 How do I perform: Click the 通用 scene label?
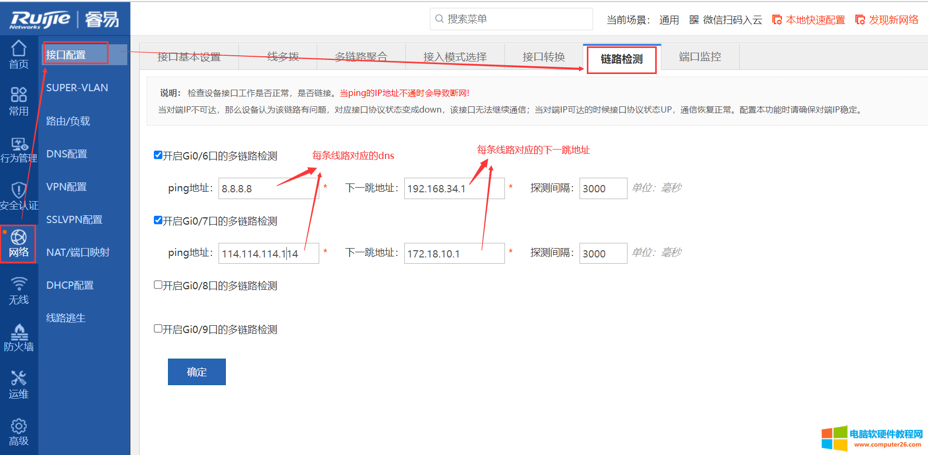(x=669, y=20)
